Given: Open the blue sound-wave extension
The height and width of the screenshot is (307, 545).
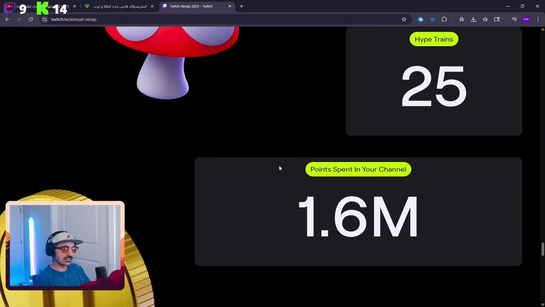Looking at the screenshot, I should pyautogui.click(x=432, y=19).
